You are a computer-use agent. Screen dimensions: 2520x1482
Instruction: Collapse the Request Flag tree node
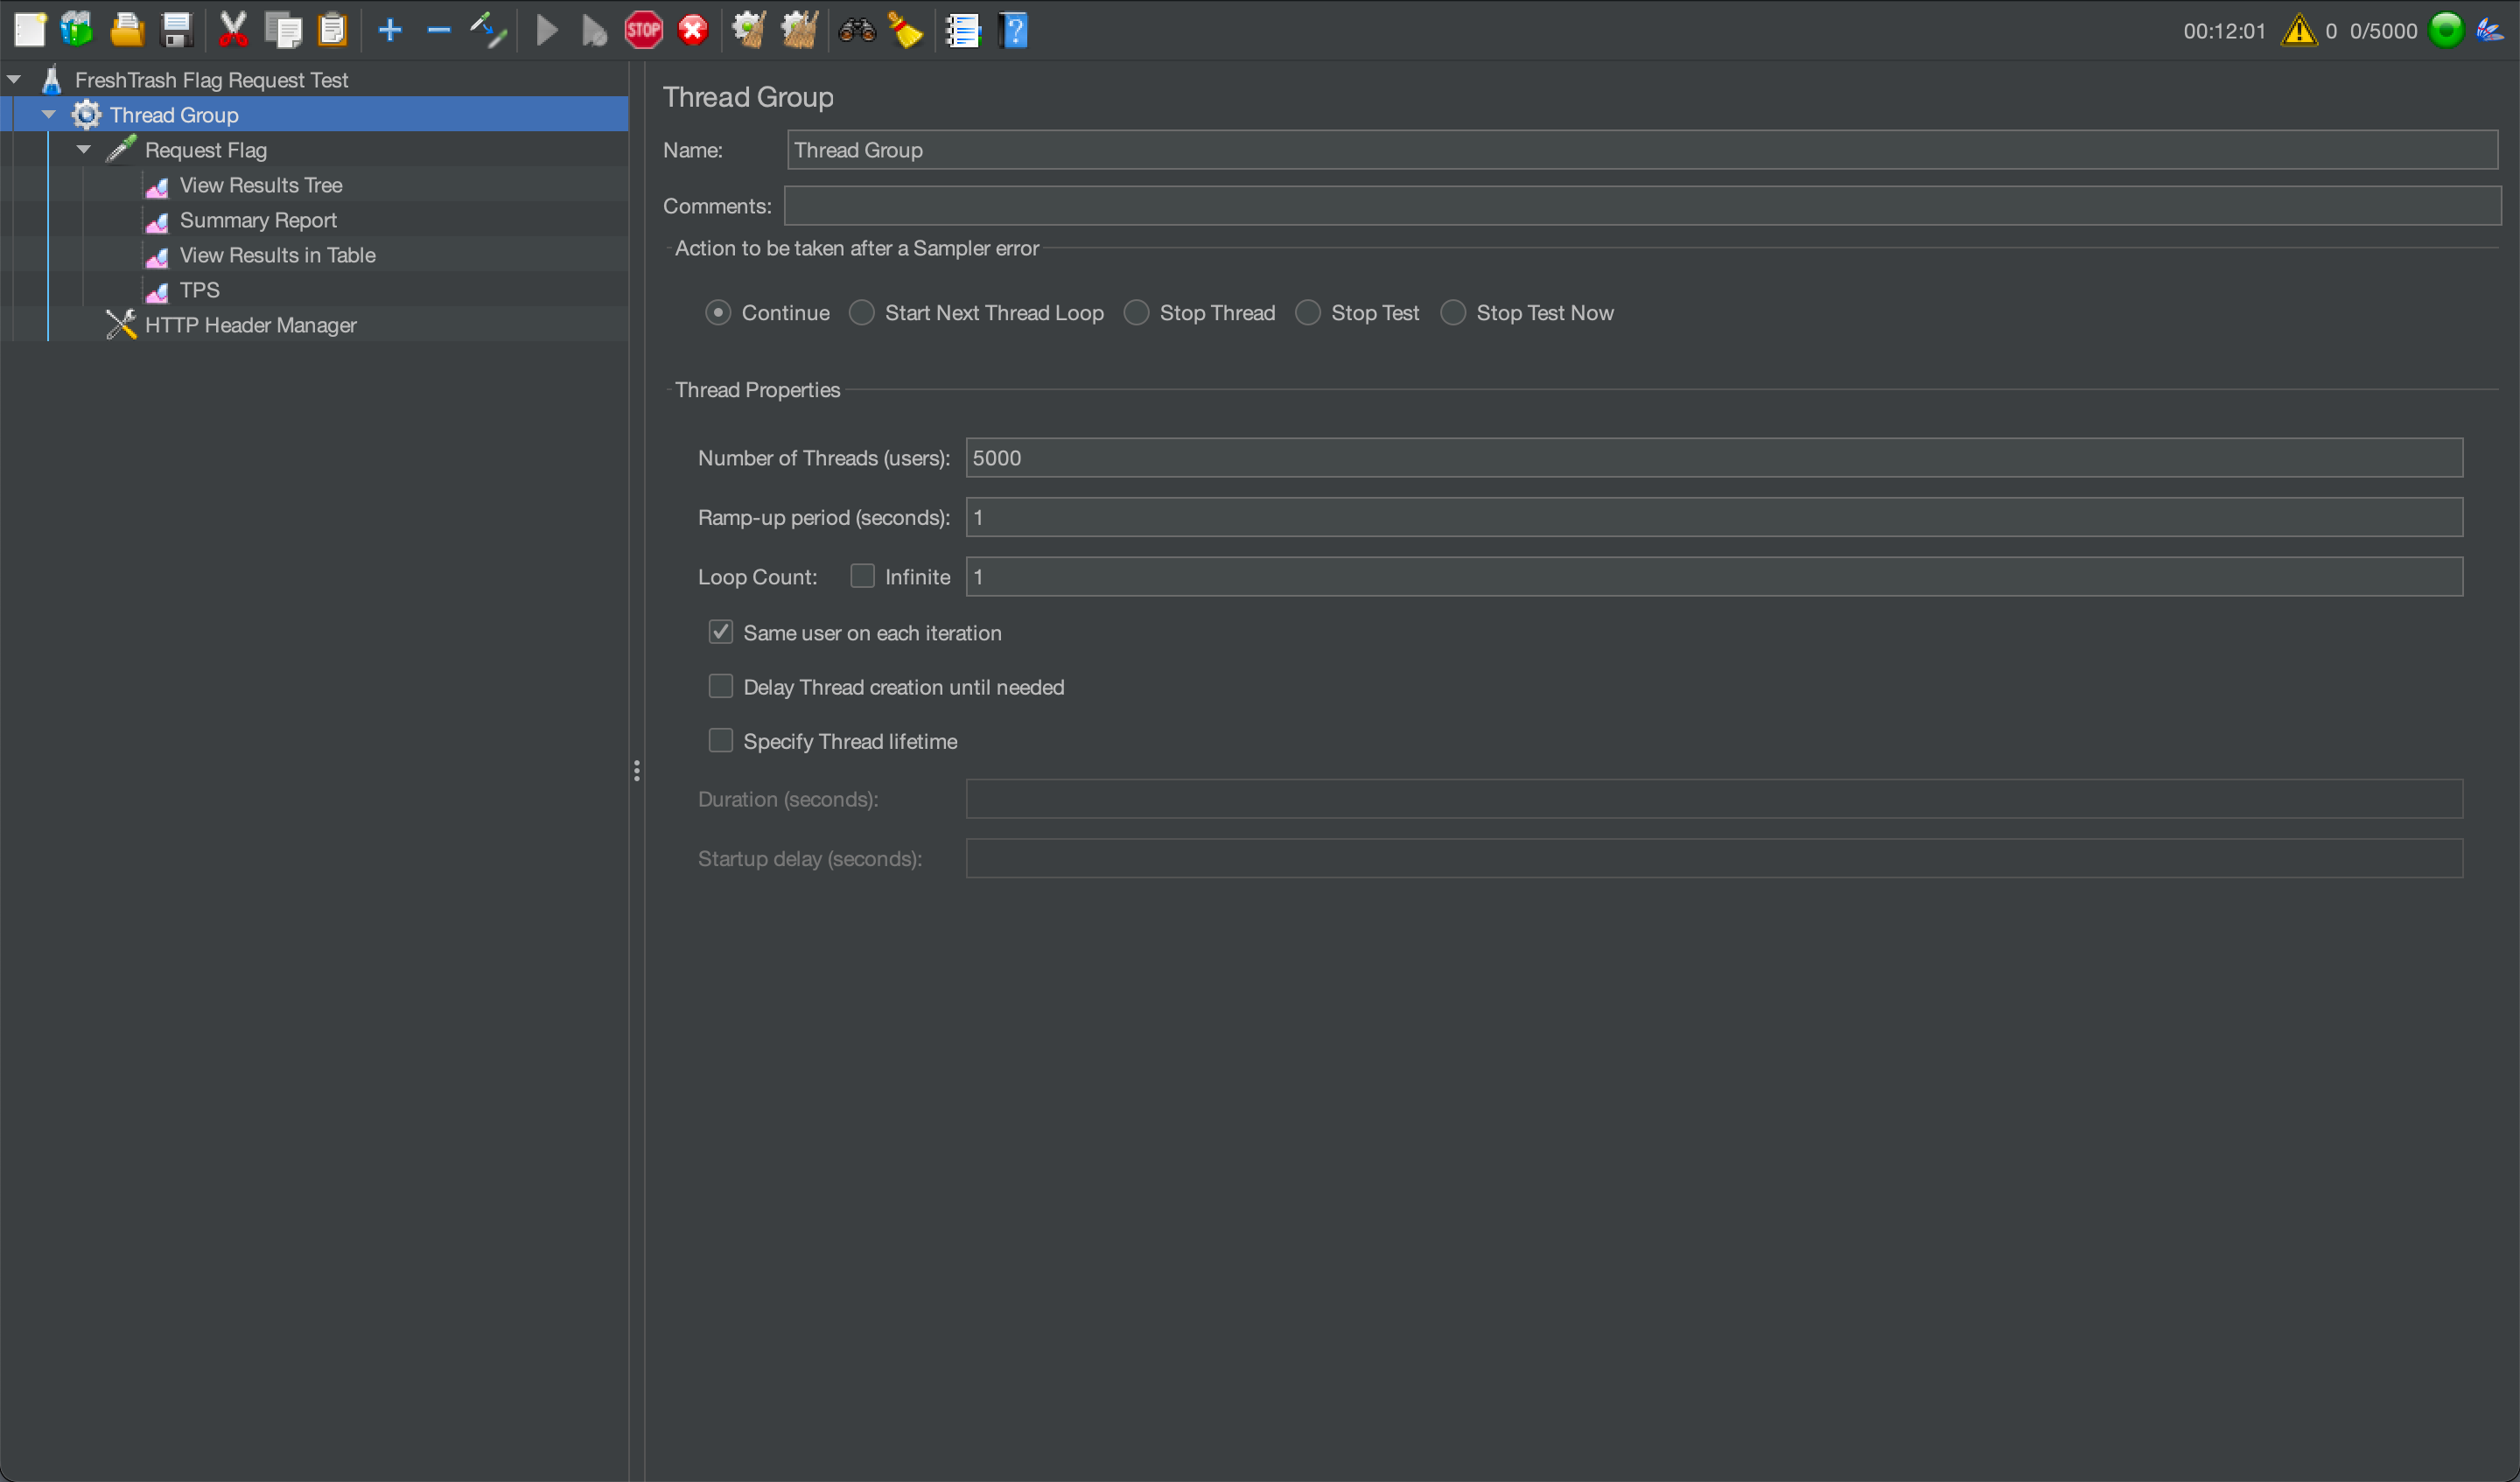(x=84, y=149)
